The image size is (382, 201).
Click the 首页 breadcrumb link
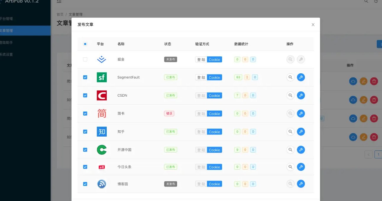point(60,14)
